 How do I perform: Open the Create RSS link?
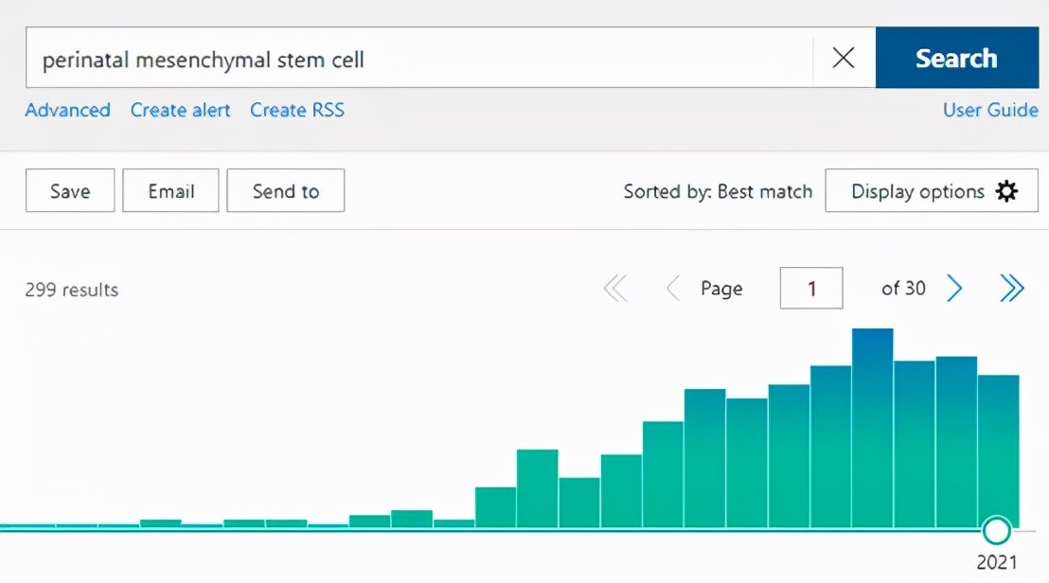297,111
